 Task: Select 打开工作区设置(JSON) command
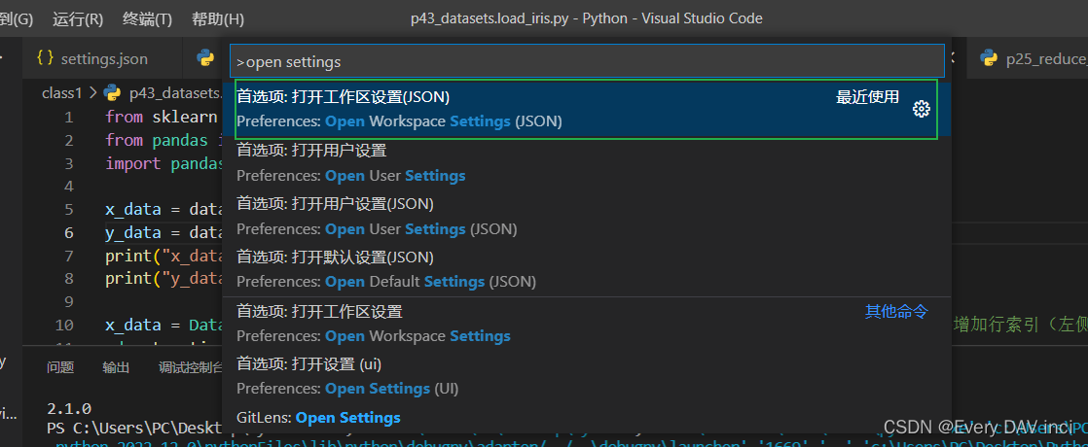(x=587, y=109)
